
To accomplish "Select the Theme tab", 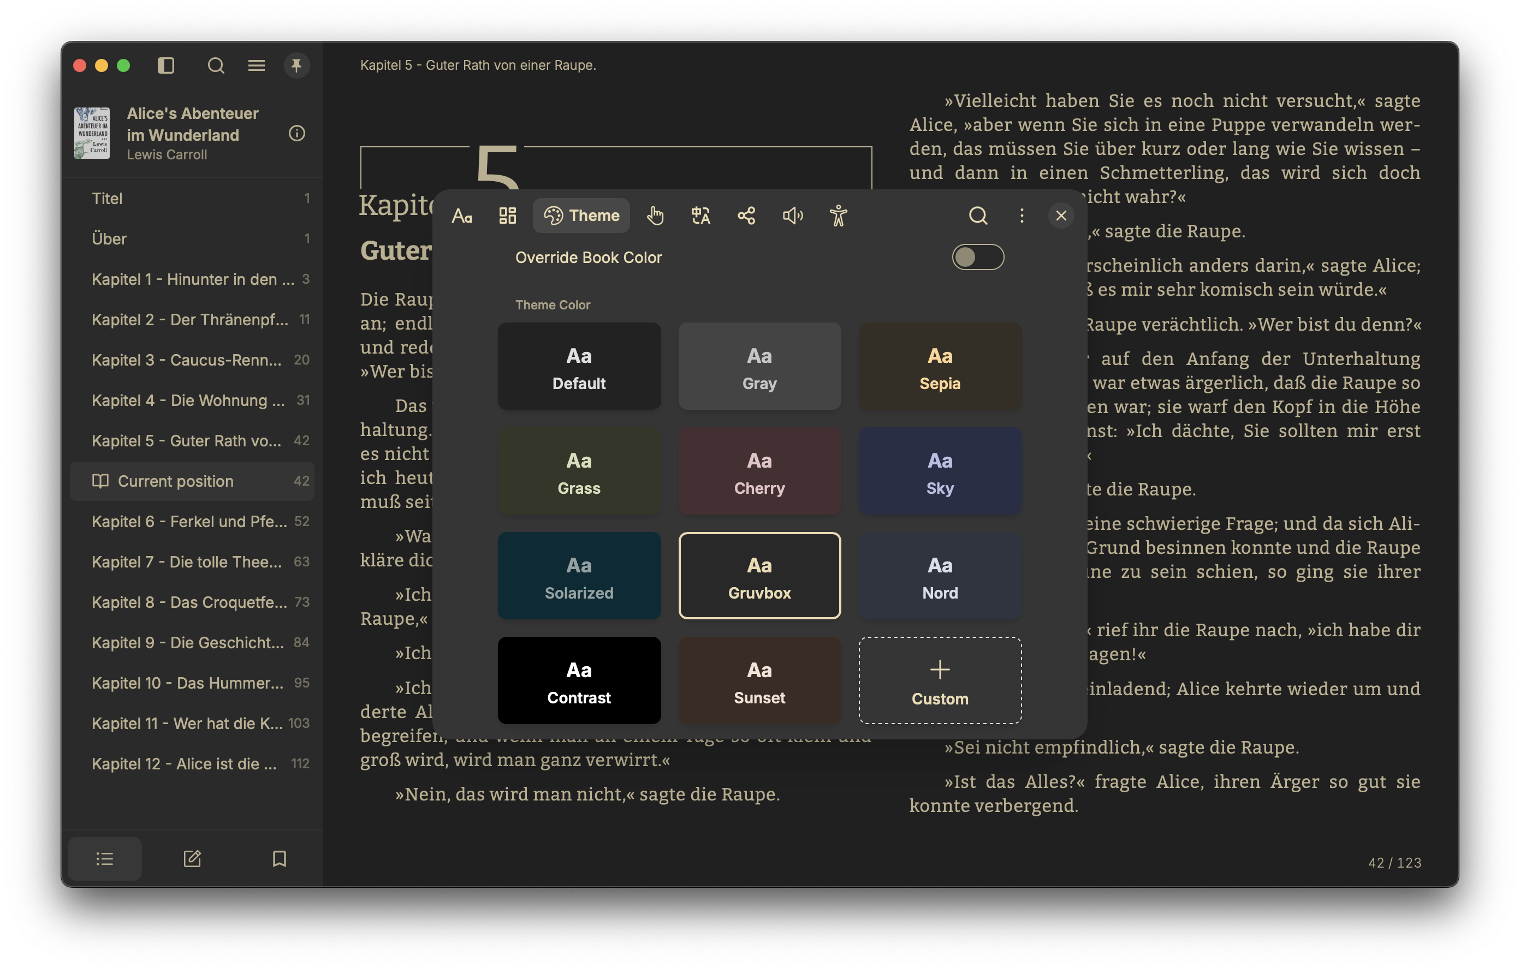I will point(581,216).
